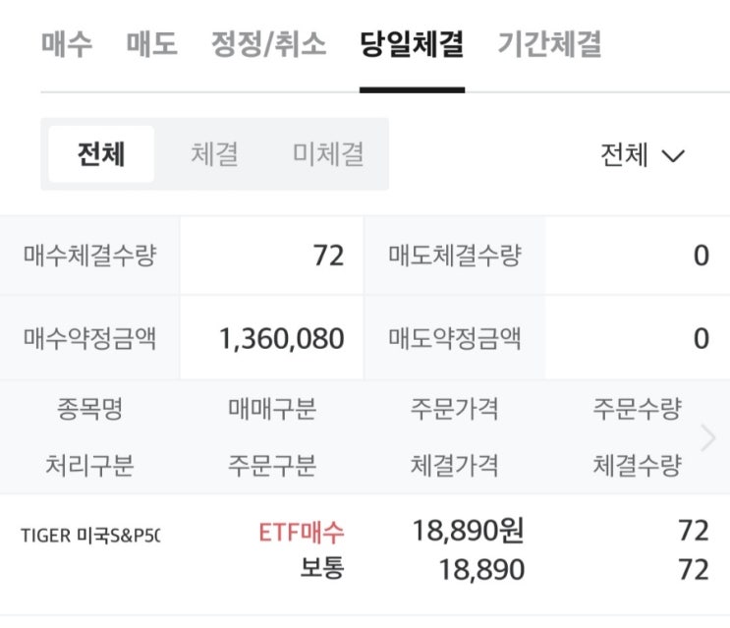The image size is (730, 628).
Task: Click the right arrow in table header
Action: click(x=707, y=437)
